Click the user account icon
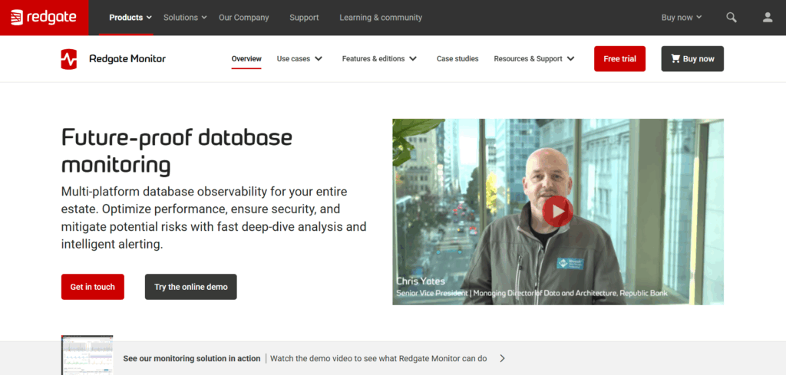 (768, 18)
